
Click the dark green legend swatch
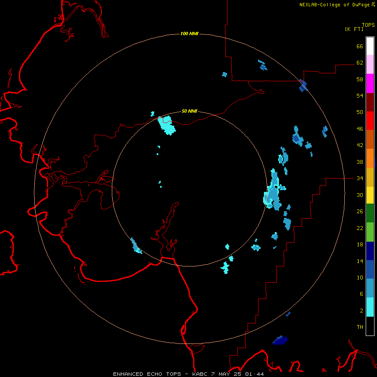(x=370, y=213)
